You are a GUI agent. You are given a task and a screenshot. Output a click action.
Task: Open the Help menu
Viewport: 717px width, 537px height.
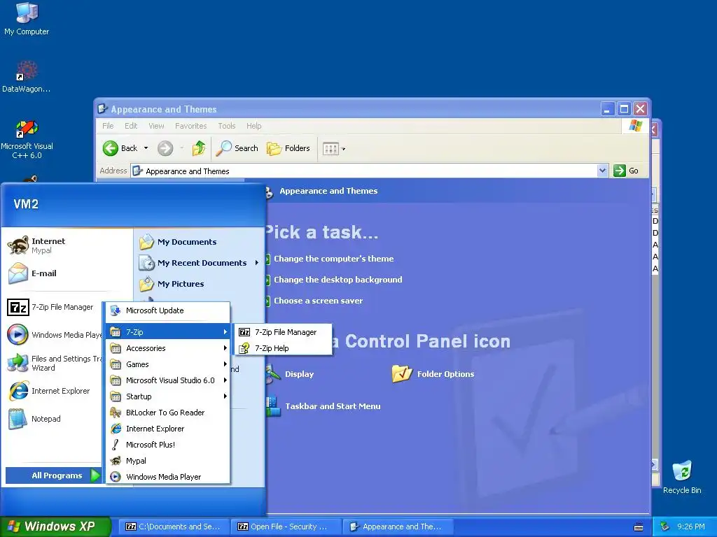(253, 126)
